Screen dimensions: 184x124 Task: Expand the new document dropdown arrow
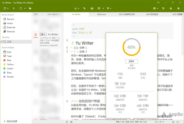pyautogui.click(x=25, y=8)
